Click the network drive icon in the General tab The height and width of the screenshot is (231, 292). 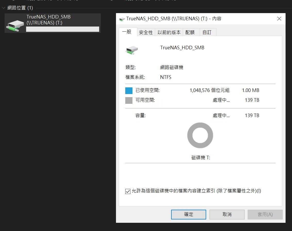point(132,50)
